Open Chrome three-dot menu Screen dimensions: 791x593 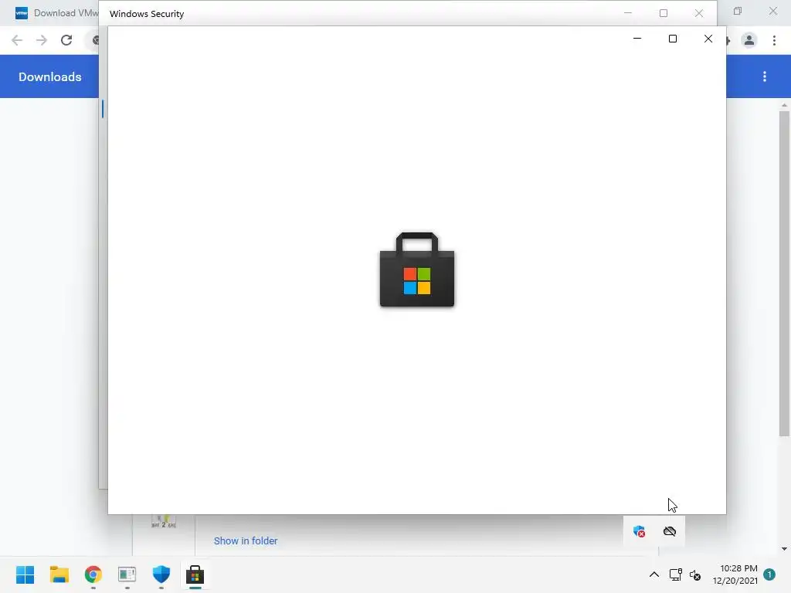tap(774, 40)
